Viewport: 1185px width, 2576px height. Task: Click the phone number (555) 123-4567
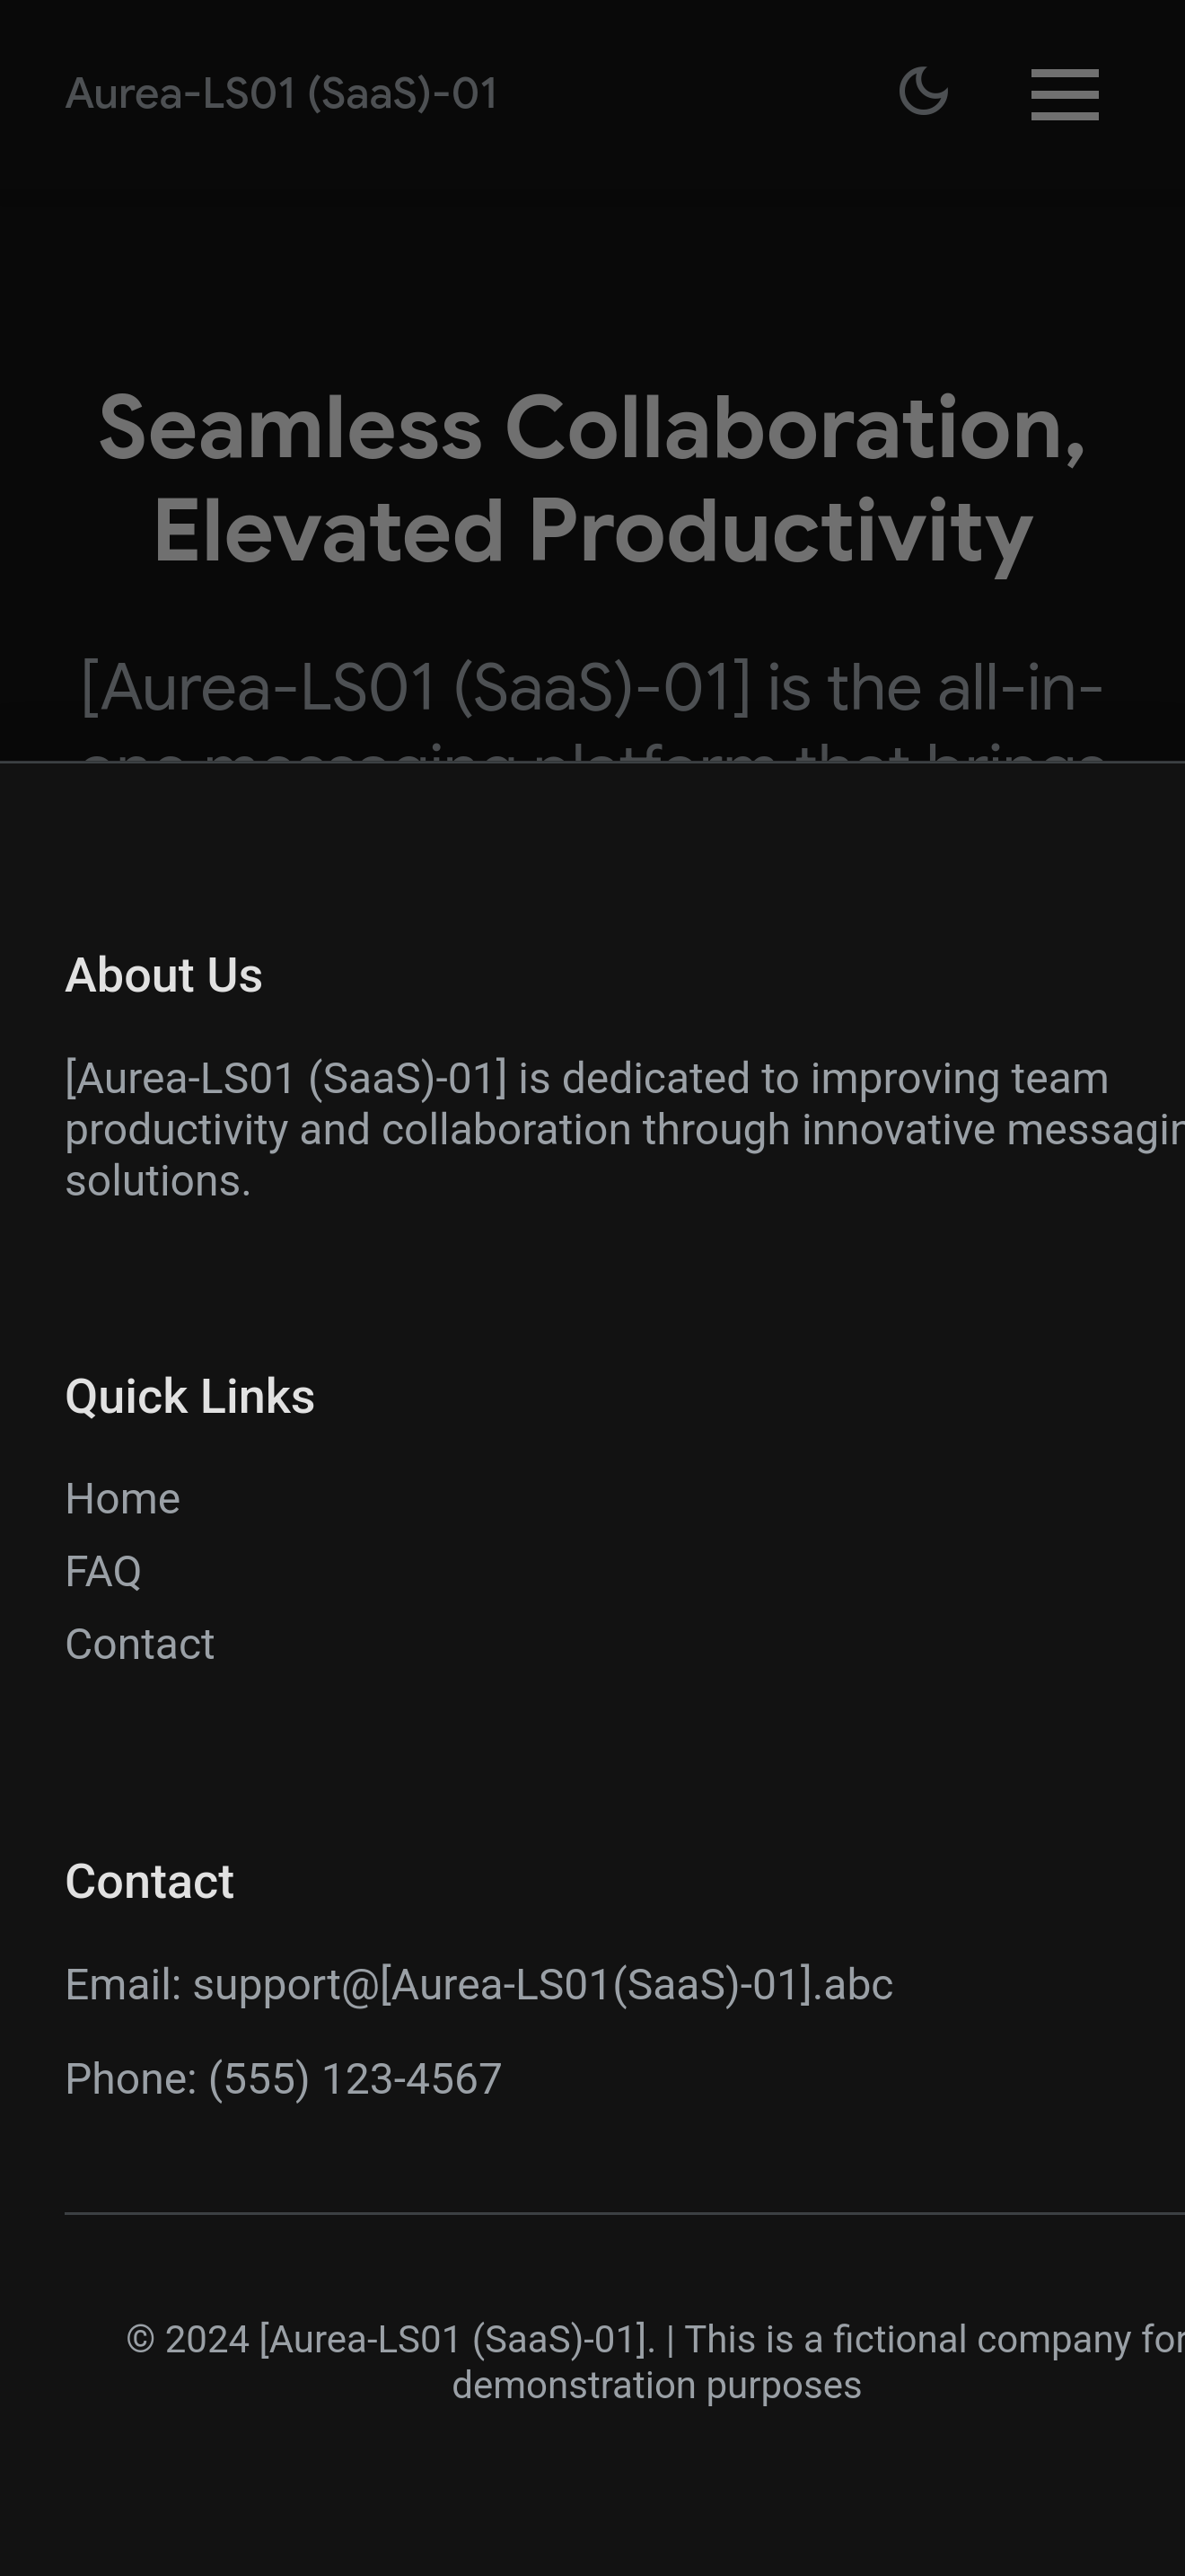click(x=355, y=2078)
